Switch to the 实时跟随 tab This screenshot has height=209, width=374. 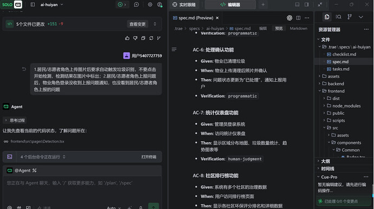(x=184, y=4)
